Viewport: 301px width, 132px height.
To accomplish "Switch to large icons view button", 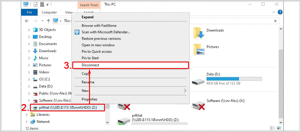I will pyautogui.click(x=279, y=128).
